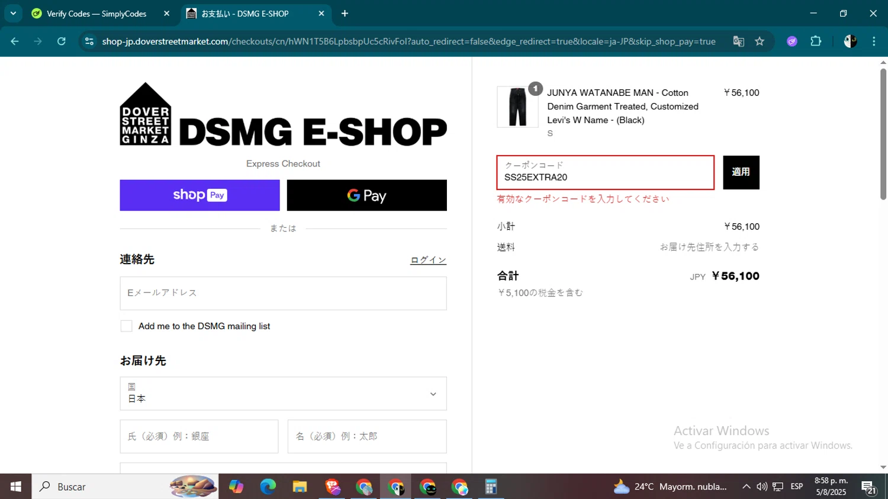Open Brave browser from the taskbar
Viewport: 888px width, 499px height.
332,487
